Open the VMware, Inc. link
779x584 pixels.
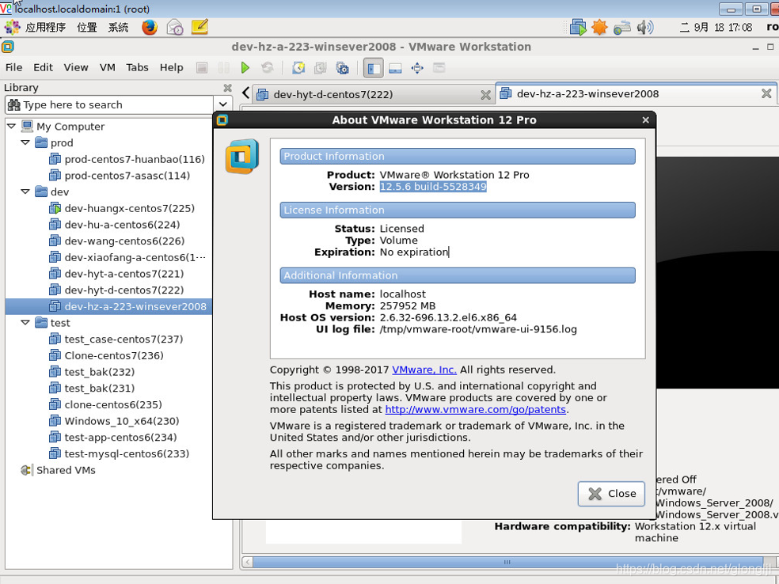pos(424,370)
